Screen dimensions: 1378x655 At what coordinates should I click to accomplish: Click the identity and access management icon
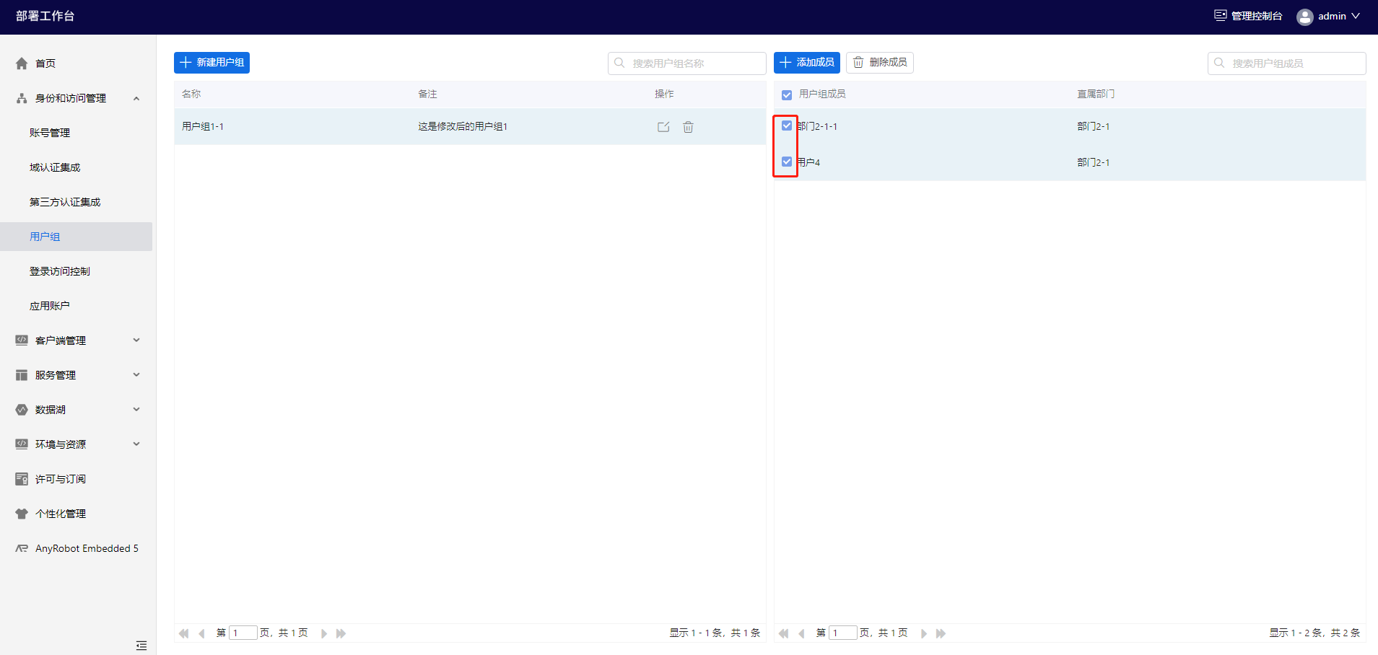tap(22, 98)
